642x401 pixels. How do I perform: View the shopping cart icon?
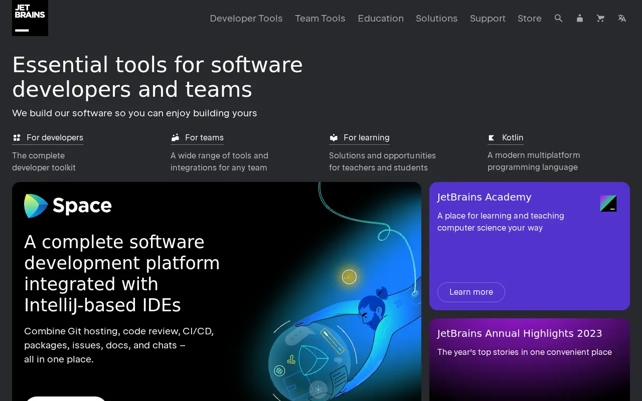600,18
